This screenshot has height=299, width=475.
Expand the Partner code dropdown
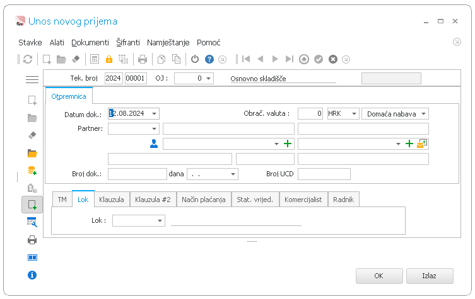(x=154, y=129)
